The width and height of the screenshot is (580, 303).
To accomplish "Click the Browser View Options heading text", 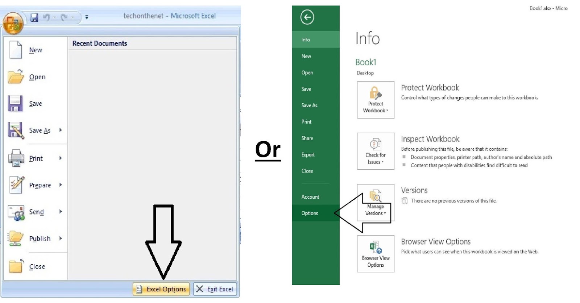I will click(x=436, y=242).
